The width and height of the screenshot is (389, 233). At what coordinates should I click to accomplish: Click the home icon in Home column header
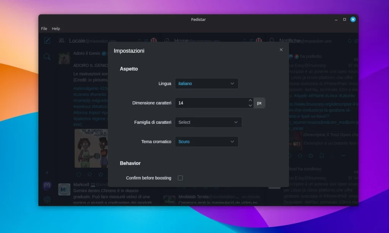click(x=166, y=41)
